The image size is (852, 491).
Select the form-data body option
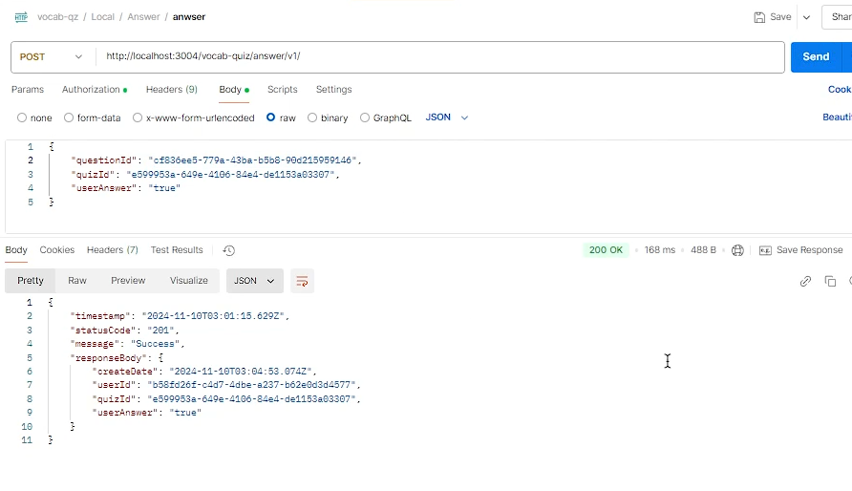click(69, 117)
